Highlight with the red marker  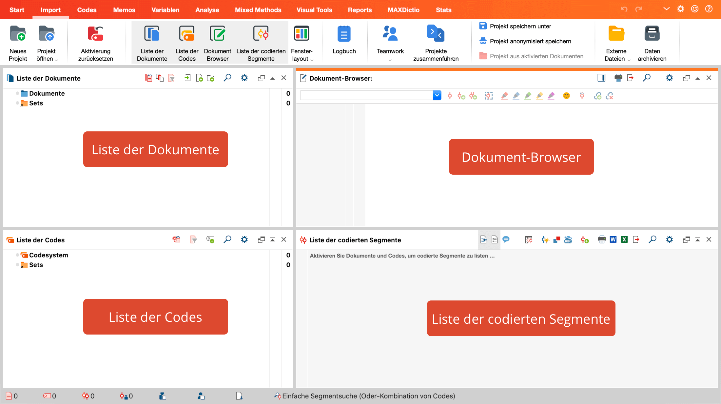[x=505, y=96]
